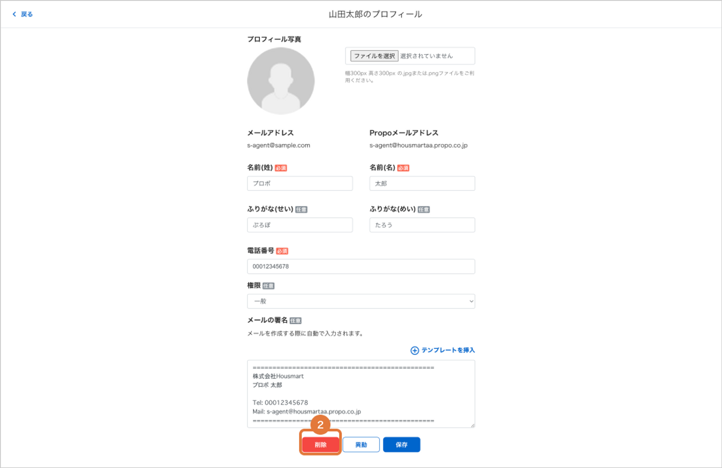This screenshot has width=722, height=468.
Task: Click the 電話番号 input field
Action: click(x=361, y=266)
